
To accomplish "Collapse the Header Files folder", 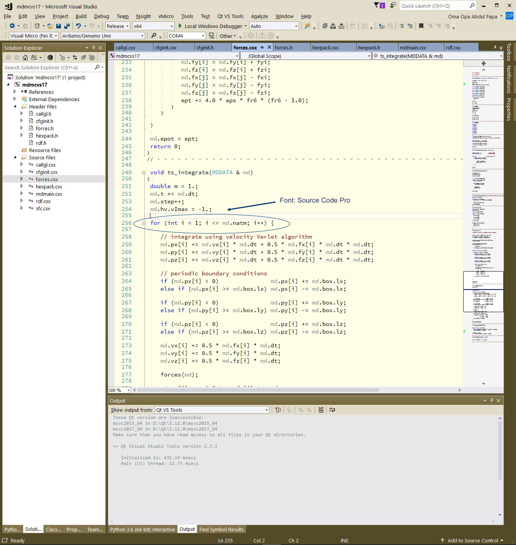I will click(15, 106).
